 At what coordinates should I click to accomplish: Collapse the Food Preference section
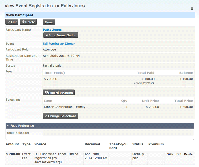[x=22, y=126]
